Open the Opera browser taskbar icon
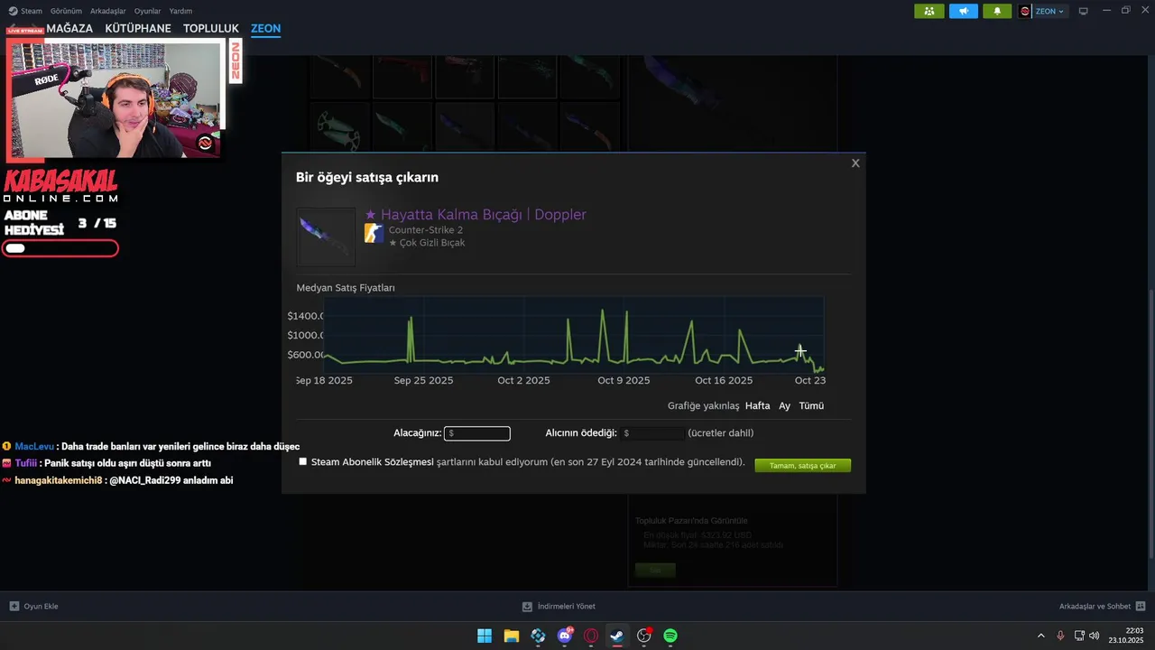This screenshot has width=1155, height=650. 591,636
